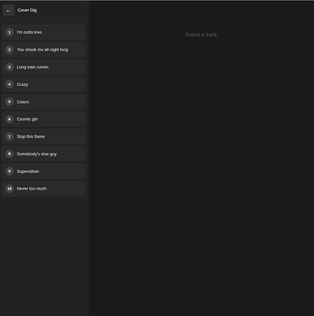This screenshot has height=316, width=314.
Task: Click the number 10 track badge
Action: point(9,189)
